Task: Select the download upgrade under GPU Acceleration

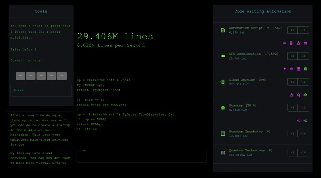Action: 285,69
